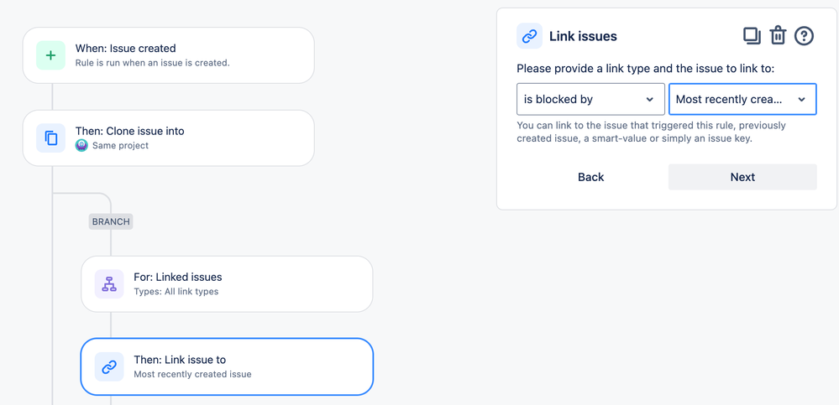Viewport: 839px width, 405px height.
Task: Open help via question mark icon
Action: point(804,36)
